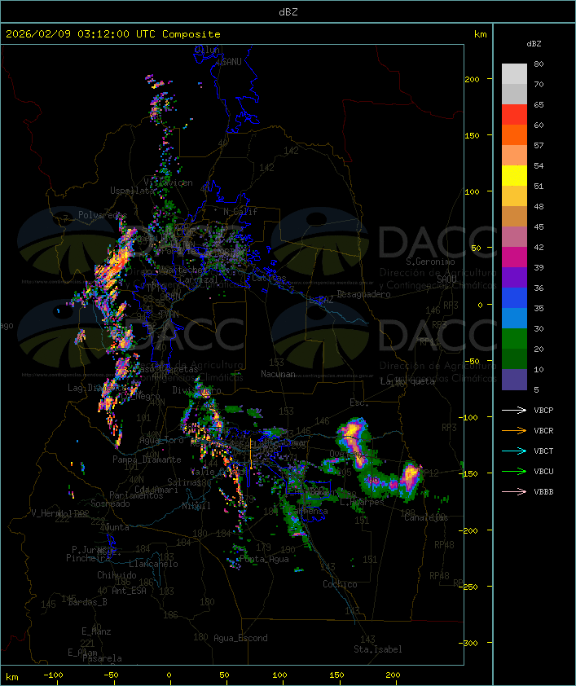Screen dimensions: 576x686
Task: Click the 'Nacunan' map label
Action: (278, 374)
